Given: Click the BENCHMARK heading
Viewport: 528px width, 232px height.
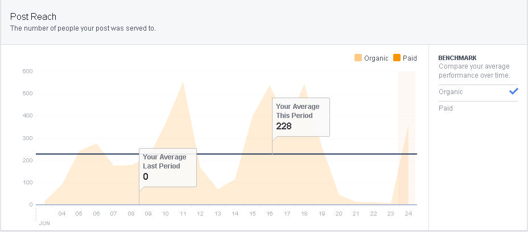Looking at the screenshot, I should pyautogui.click(x=457, y=58).
